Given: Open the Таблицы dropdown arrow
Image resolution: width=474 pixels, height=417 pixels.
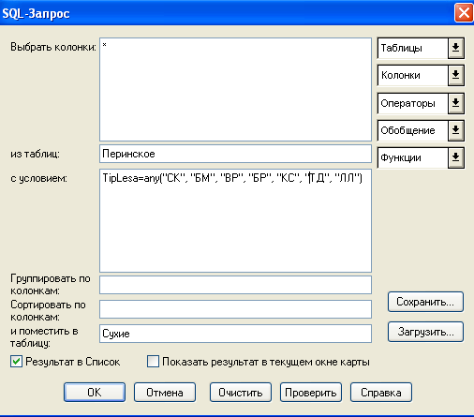Looking at the screenshot, I should pyautogui.click(x=455, y=48).
